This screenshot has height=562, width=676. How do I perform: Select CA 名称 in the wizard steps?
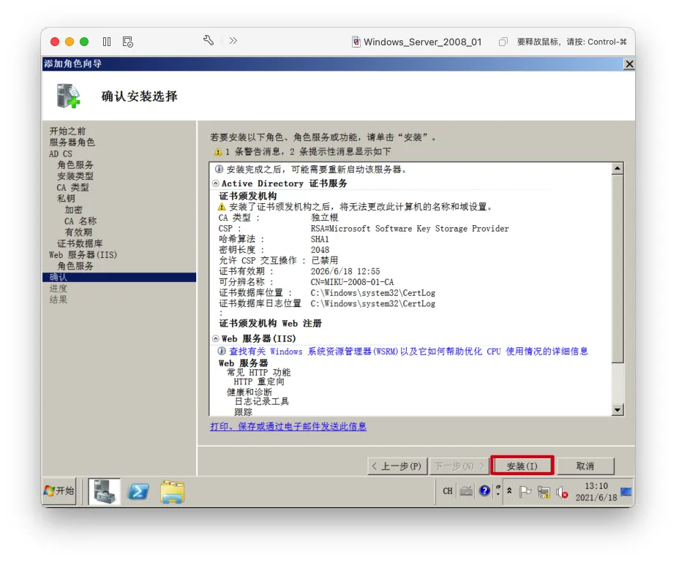coord(80,221)
